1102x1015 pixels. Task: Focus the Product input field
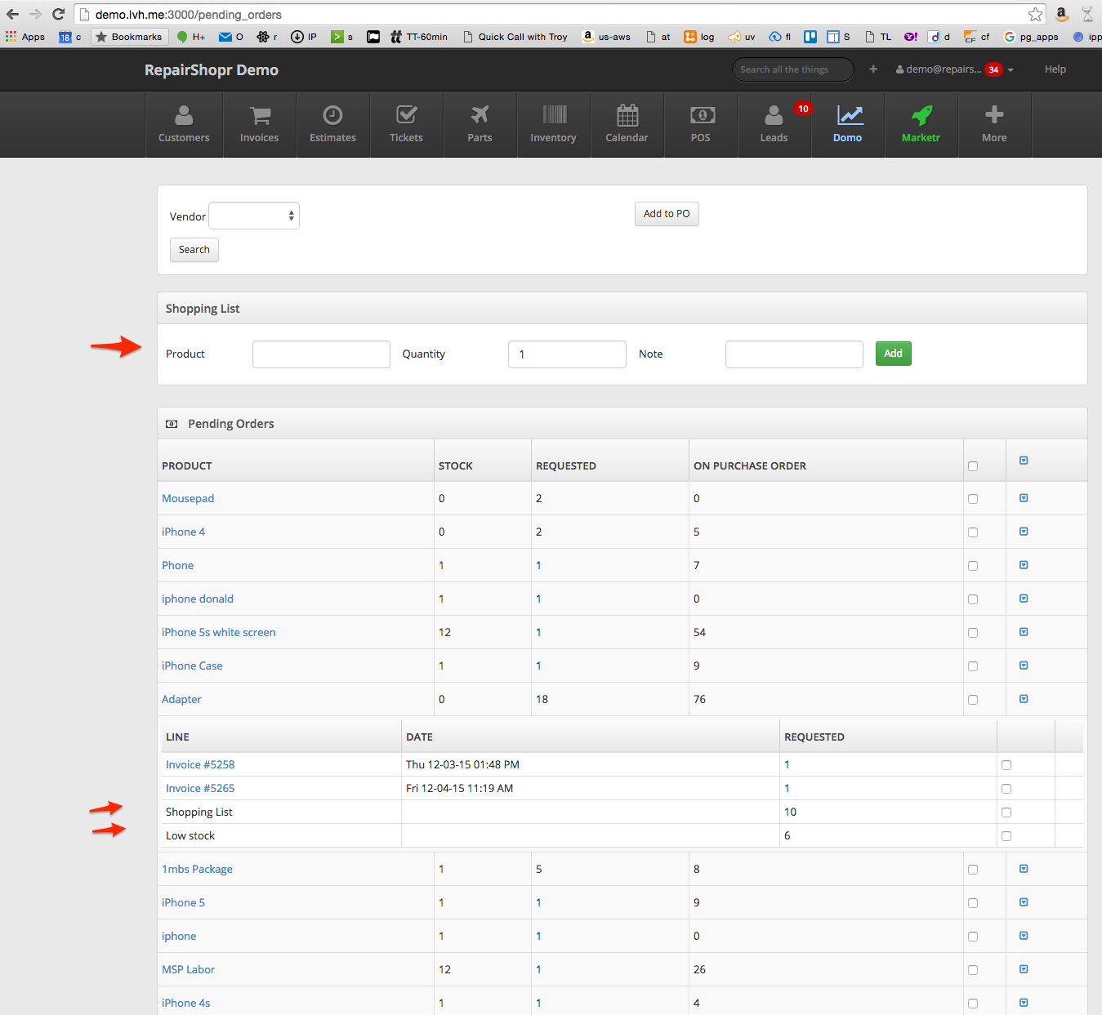pyautogui.click(x=321, y=354)
